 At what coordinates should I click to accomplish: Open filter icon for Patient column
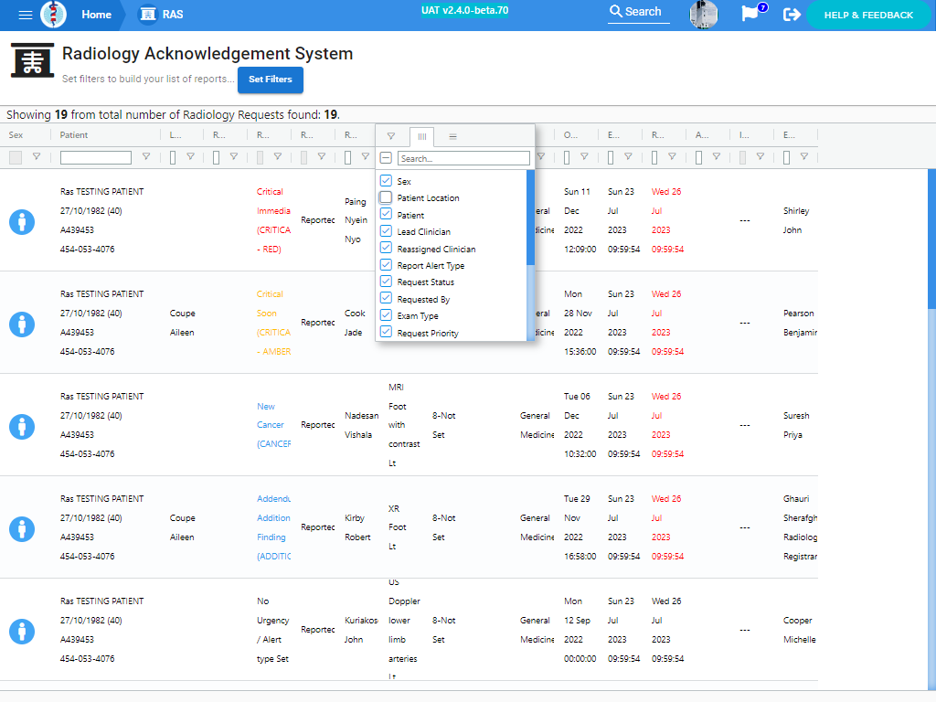145,156
